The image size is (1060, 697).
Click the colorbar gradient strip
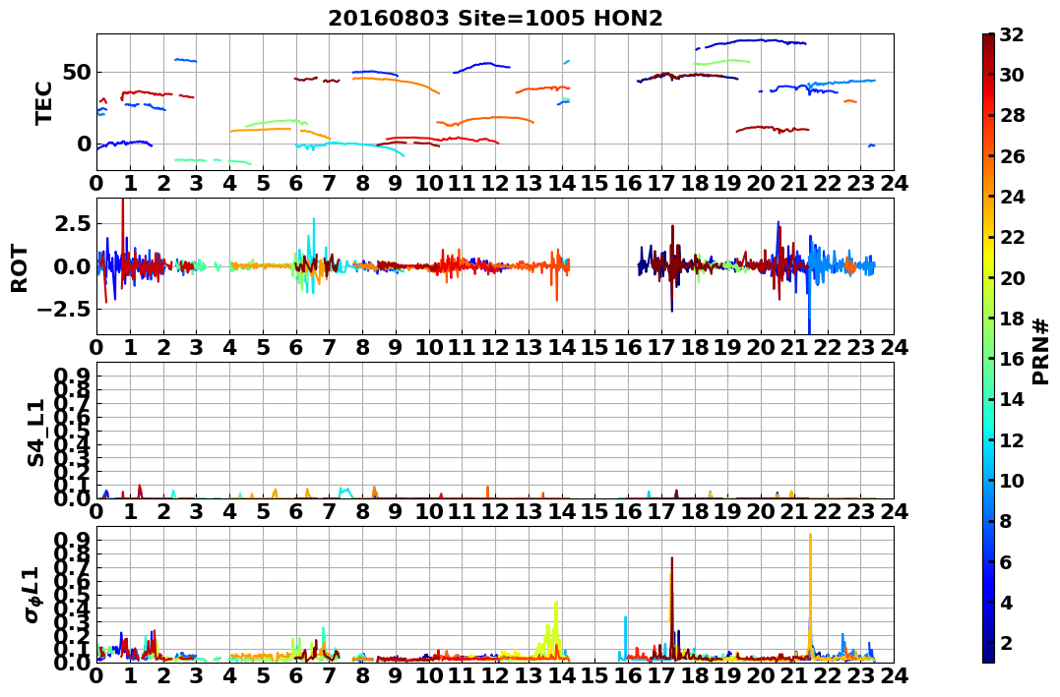pyautogui.click(x=988, y=348)
